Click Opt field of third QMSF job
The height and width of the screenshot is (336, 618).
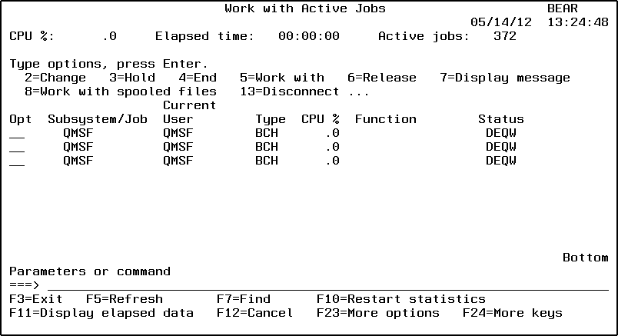pos(17,161)
